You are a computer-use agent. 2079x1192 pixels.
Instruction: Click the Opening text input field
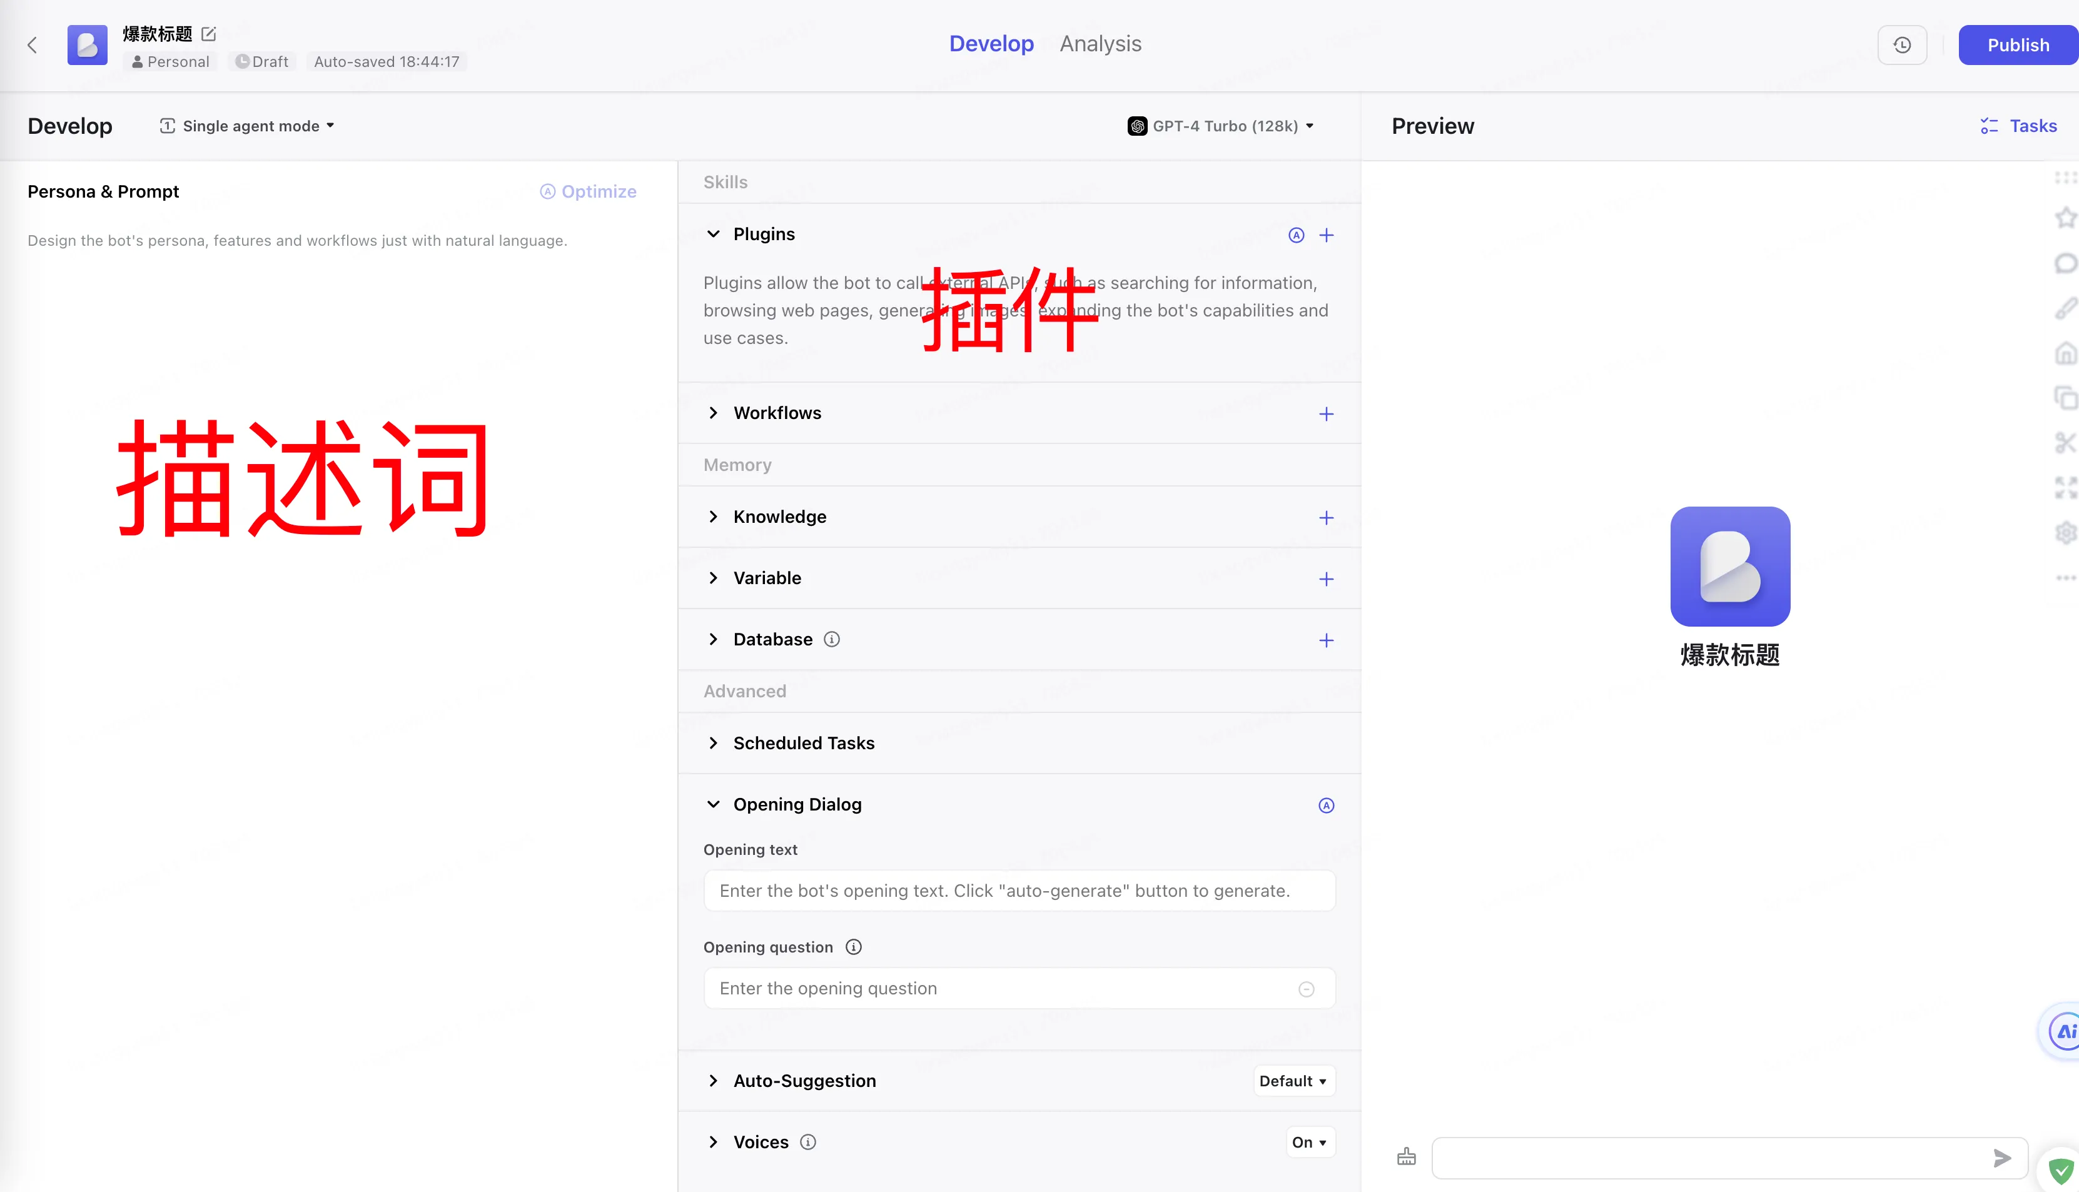[1019, 891]
